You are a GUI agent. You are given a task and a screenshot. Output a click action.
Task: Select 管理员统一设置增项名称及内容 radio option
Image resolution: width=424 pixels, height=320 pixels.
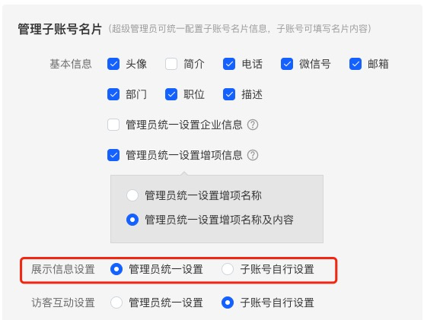pyautogui.click(x=132, y=220)
